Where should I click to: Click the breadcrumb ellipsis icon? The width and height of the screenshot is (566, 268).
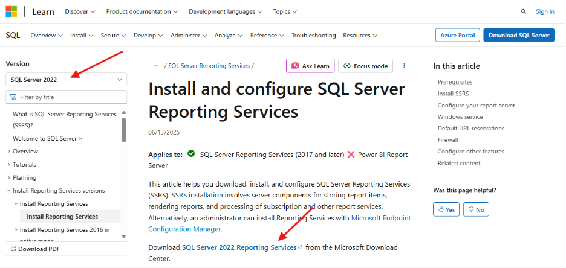click(x=156, y=66)
